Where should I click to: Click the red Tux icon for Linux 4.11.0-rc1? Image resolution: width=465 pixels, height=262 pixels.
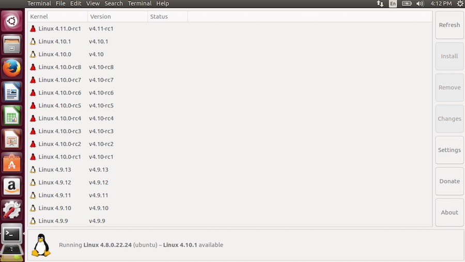click(x=33, y=29)
